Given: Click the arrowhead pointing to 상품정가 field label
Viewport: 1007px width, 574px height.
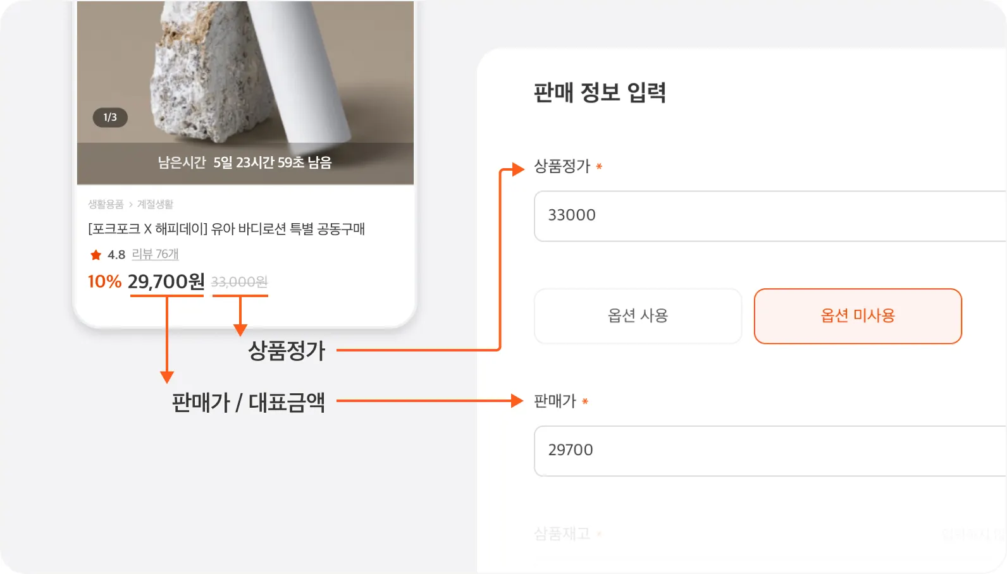Looking at the screenshot, I should pos(518,169).
